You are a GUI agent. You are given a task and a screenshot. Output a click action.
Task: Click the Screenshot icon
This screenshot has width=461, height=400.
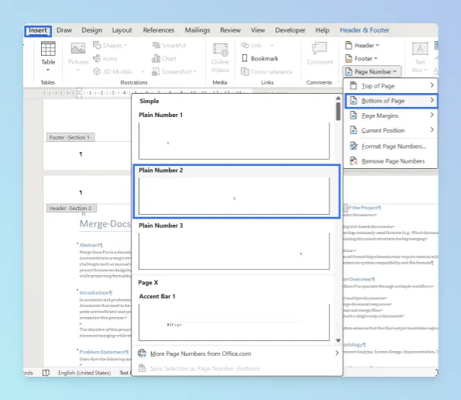(156, 71)
